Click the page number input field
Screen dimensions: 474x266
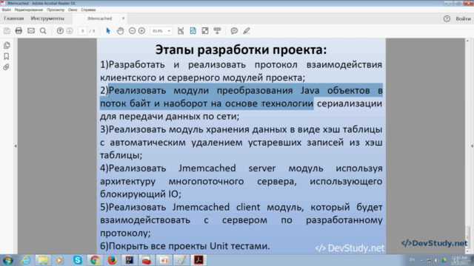click(x=82, y=31)
